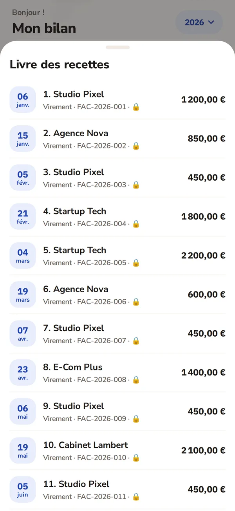Click the lock icon beside FAC-2026-004
This screenshot has width=235, height=511.
(136, 224)
